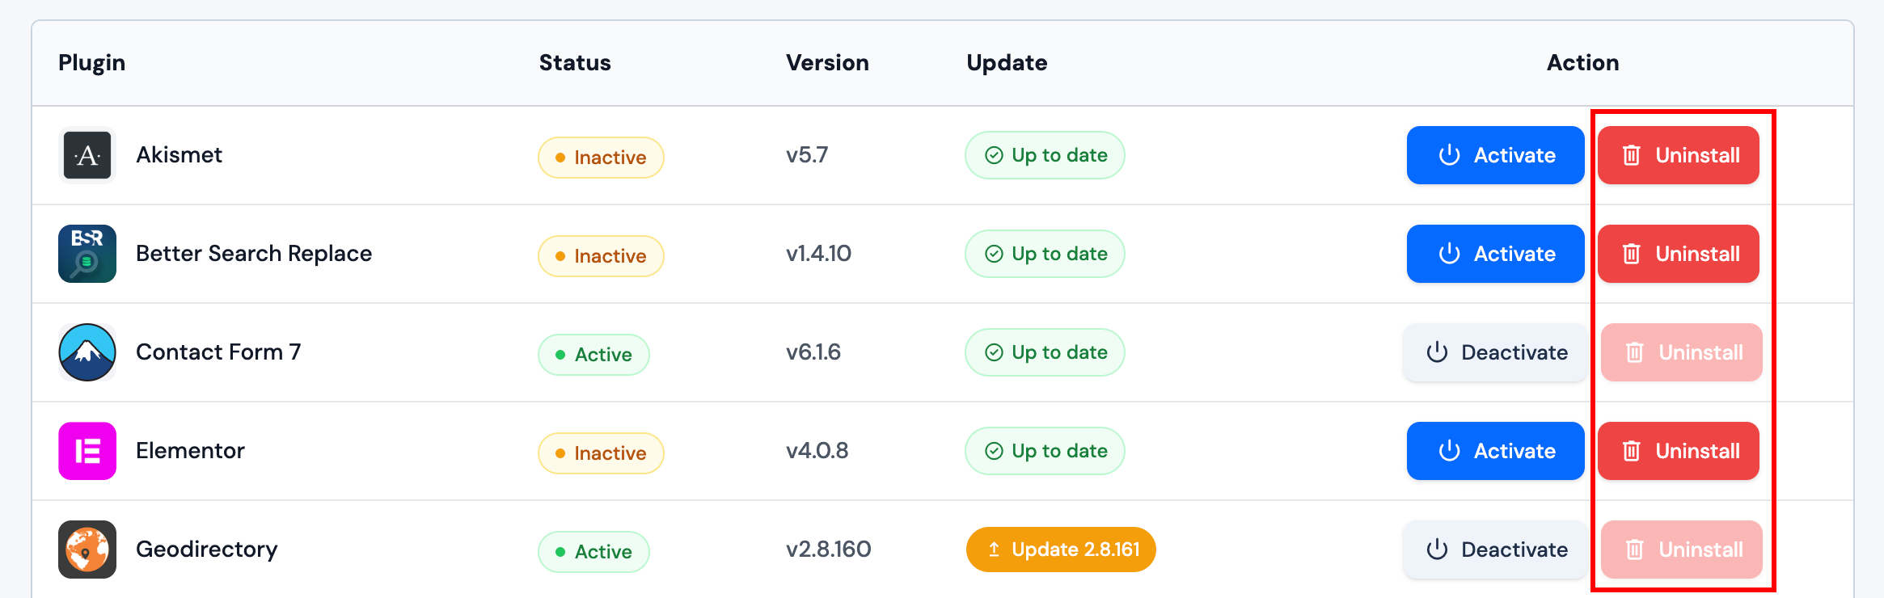The image size is (1884, 598).
Task: Click version v5.7 in Akismet row
Action: click(x=807, y=155)
